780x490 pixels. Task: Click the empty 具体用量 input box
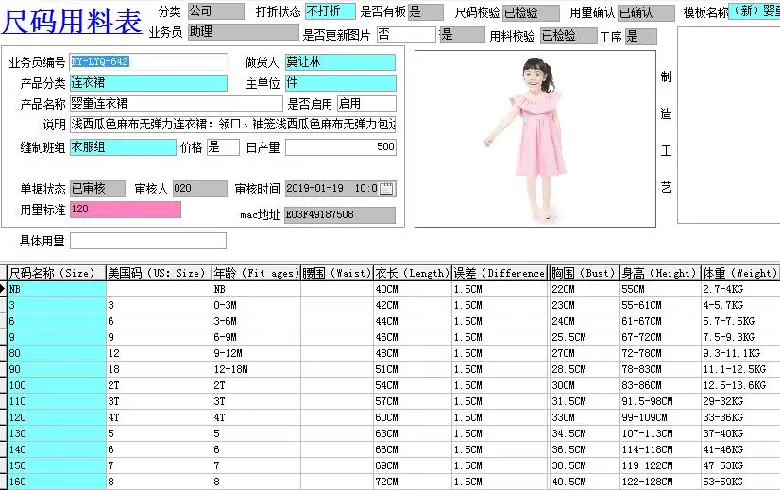point(148,241)
